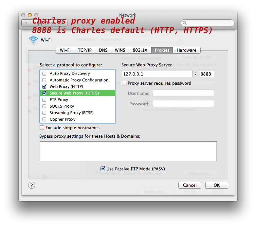Enable Automatic Proxy Configuration checkbox
This screenshot has width=256, height=227.
point(44,80)
